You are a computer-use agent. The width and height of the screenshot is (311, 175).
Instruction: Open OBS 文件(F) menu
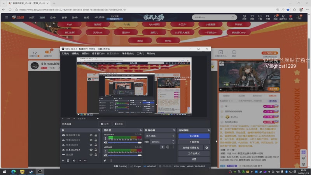click(x=65, y=54)
